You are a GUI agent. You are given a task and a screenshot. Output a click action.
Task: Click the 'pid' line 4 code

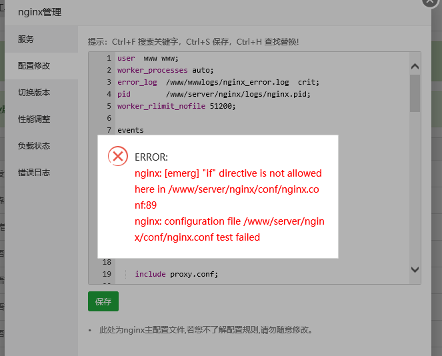[x=214, y=94]
